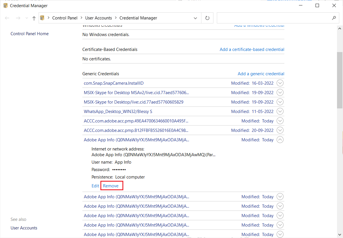This screenshot has height=238, width=343.
Task: Click the masked Password value
Action: [x=119, y=170]
